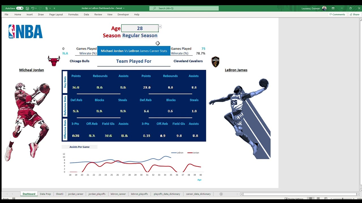Viewport: 362px width, 203px height.
Task: Click the Touch/Mouse mode icon
Action: [x=47, y=8]
